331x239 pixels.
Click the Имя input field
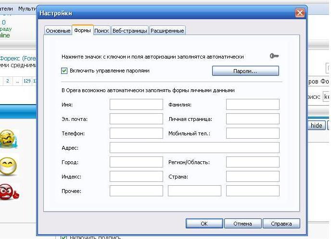click(x=136, y=105)
